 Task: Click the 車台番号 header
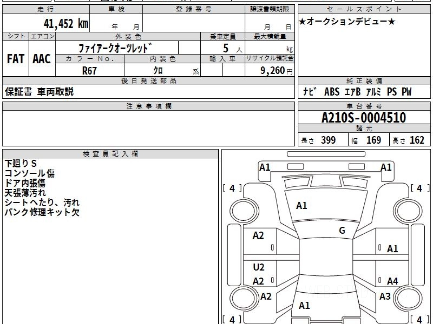click(x=364, y=106)
